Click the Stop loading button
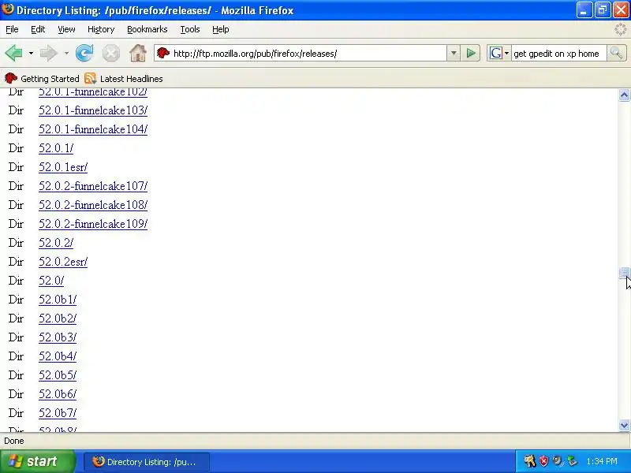 tap(110, 53)
